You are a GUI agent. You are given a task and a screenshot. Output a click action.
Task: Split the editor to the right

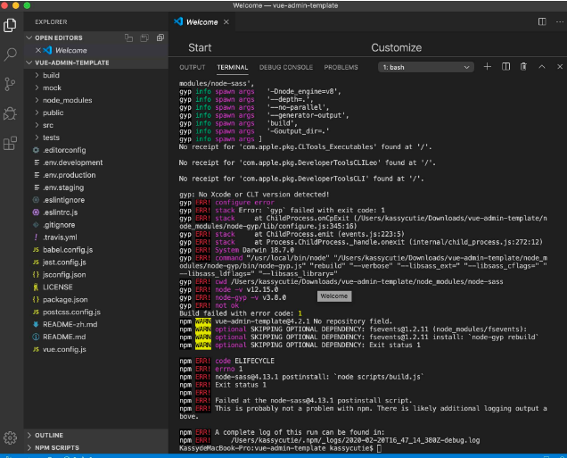tap(543, 21)
